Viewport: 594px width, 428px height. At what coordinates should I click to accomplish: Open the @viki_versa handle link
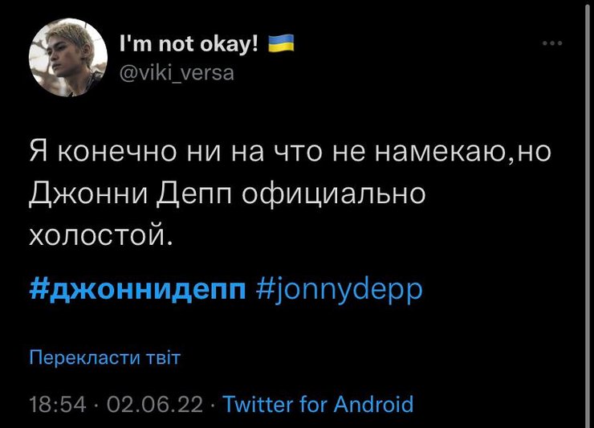click(x=176, y=73)
